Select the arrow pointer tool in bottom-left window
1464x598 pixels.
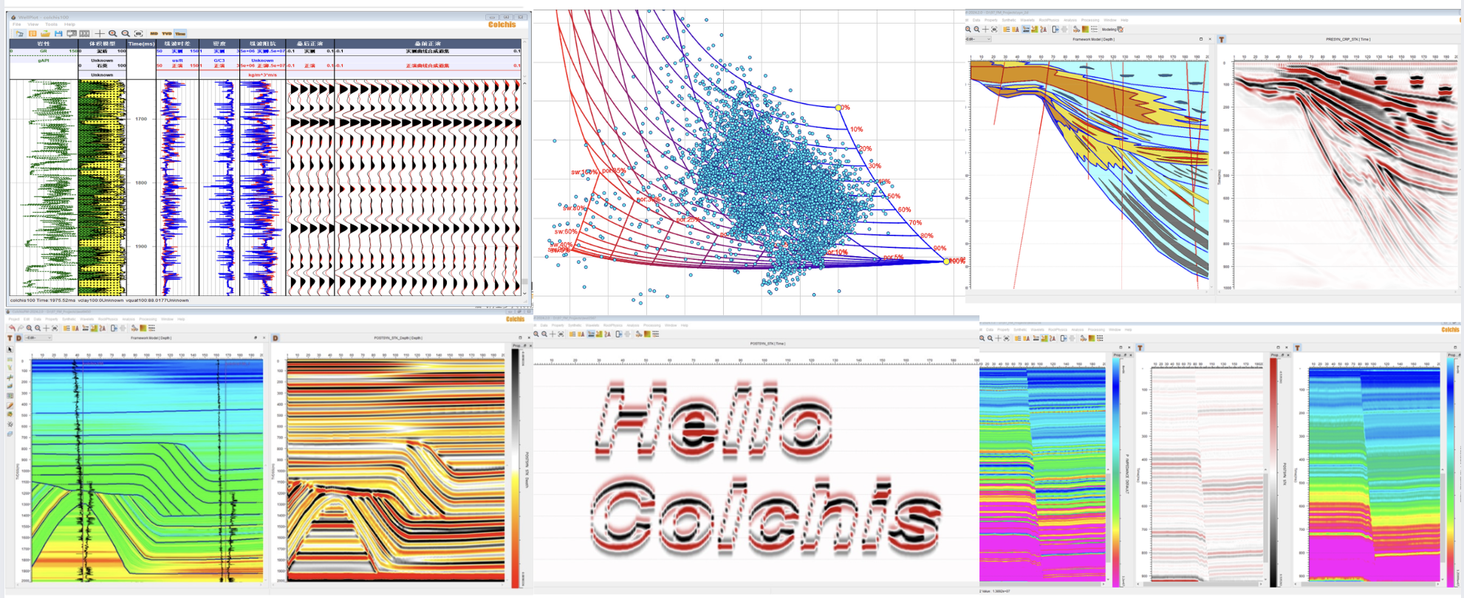coord(10,349)
